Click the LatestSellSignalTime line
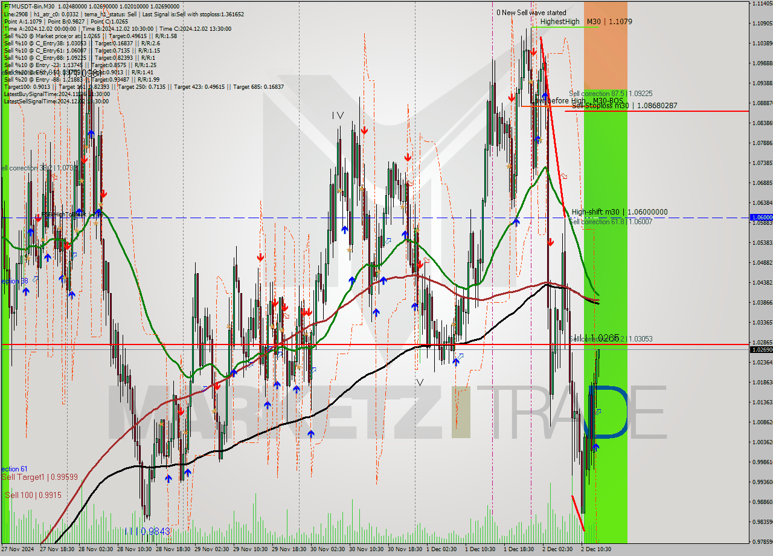This screenshot has height=556, width=773. click(57, 101)
